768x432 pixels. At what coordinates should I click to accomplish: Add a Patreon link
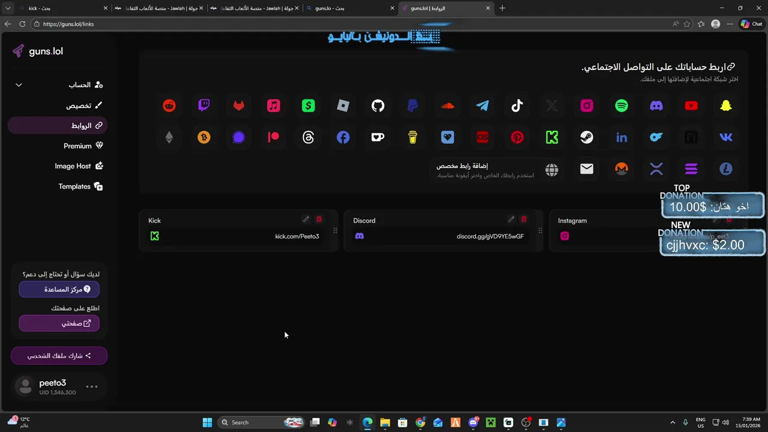[274, 137]
